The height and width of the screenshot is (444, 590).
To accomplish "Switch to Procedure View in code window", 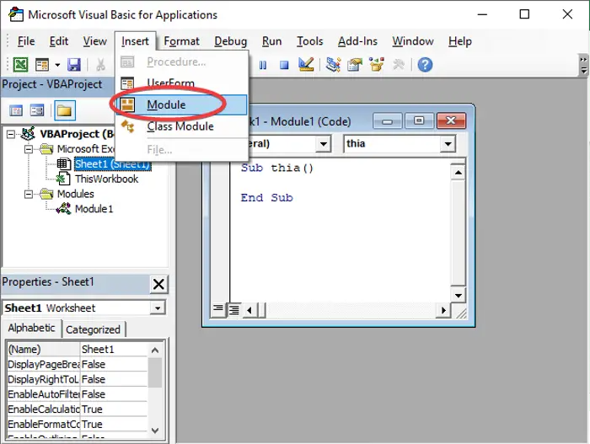I will coord(218,310).
